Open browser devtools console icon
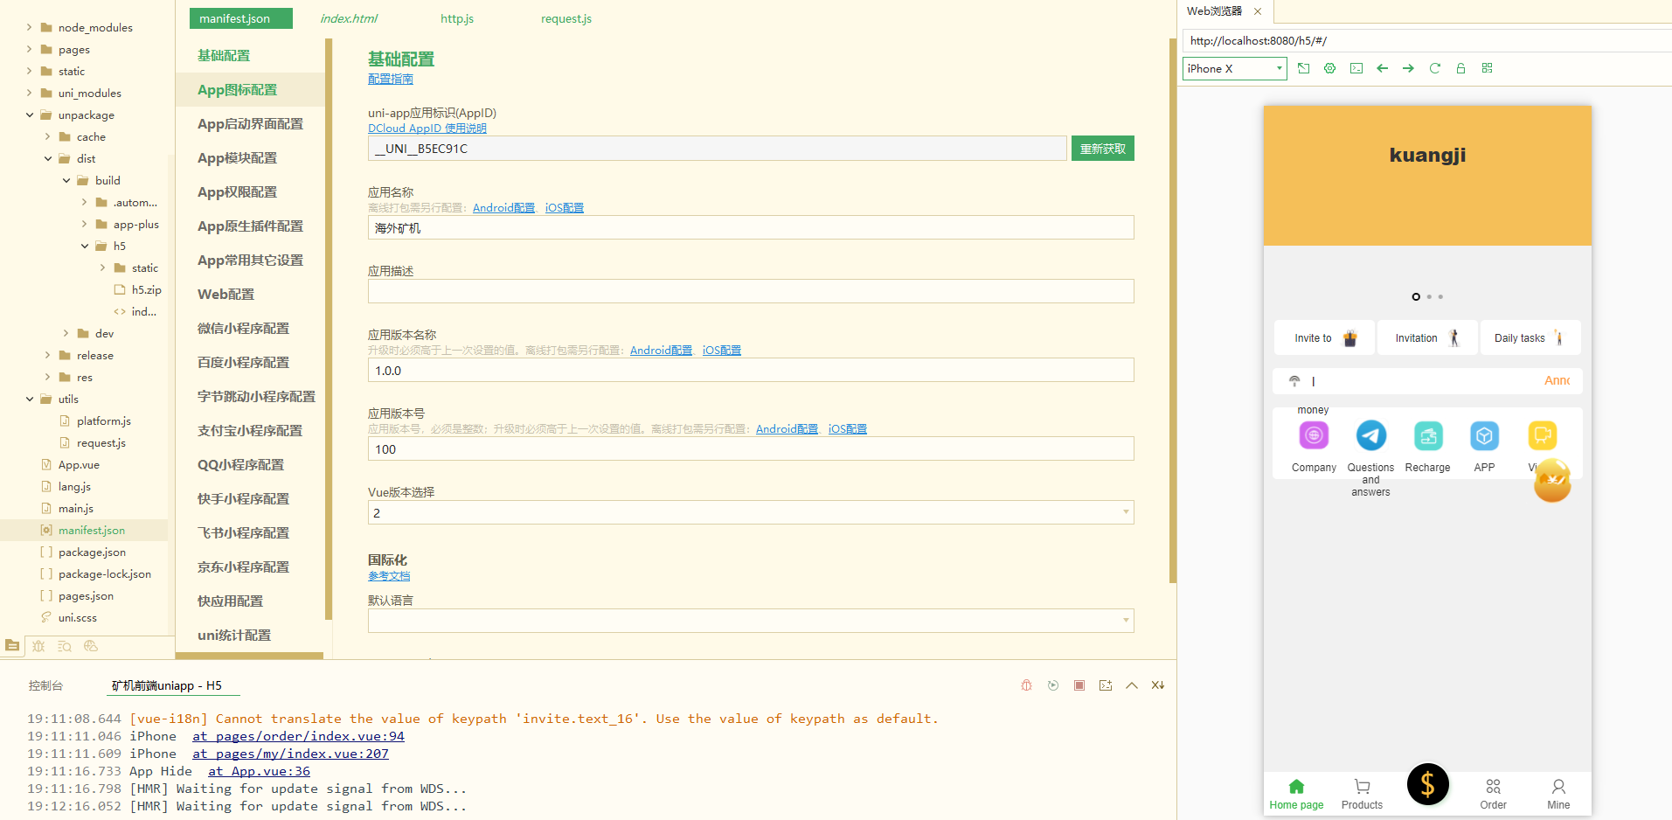Screen dimensions: 1672x820 [x=1356, y=68]
